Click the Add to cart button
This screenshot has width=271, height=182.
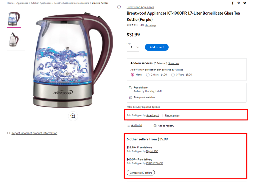[x=157, y=47]
